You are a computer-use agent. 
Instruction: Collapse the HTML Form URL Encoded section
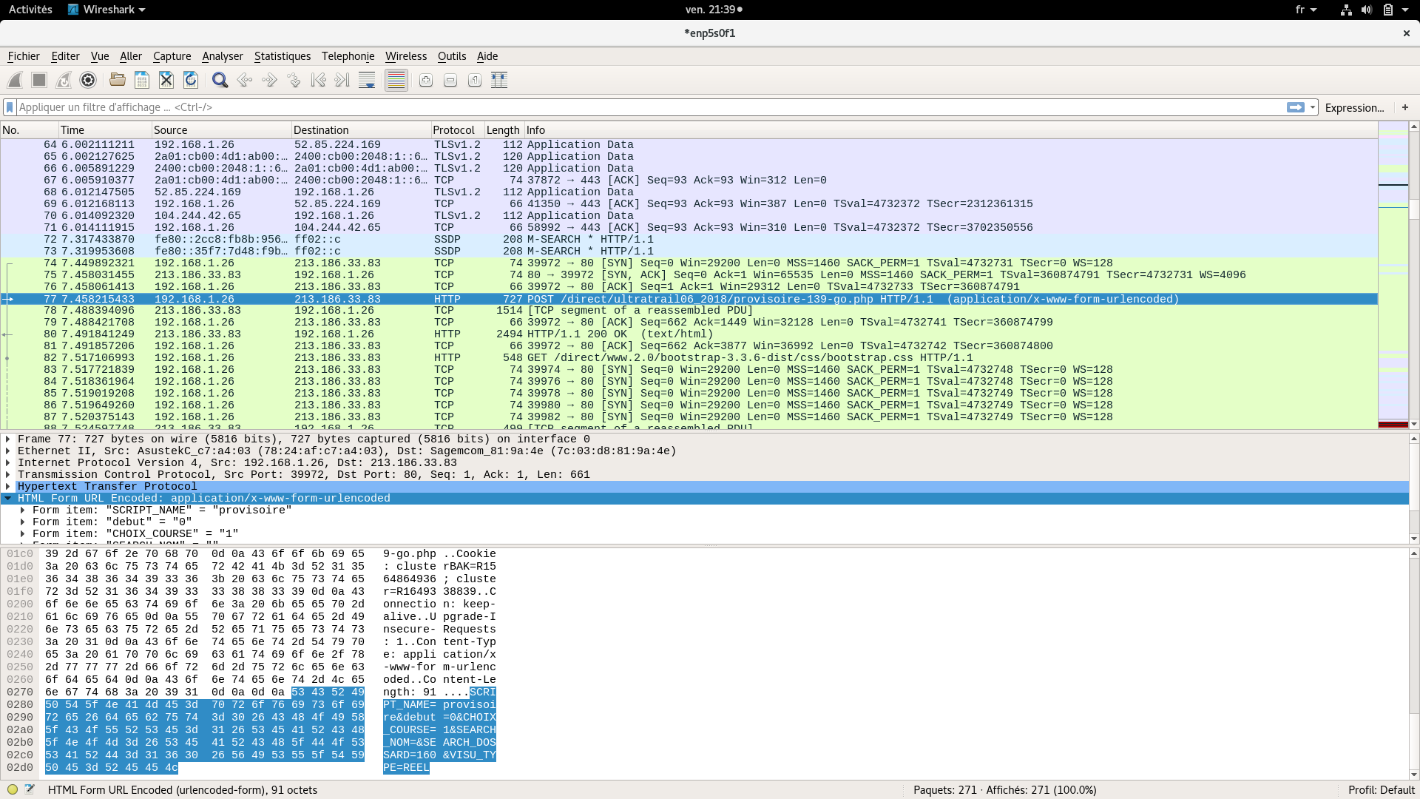coord(7,498)
